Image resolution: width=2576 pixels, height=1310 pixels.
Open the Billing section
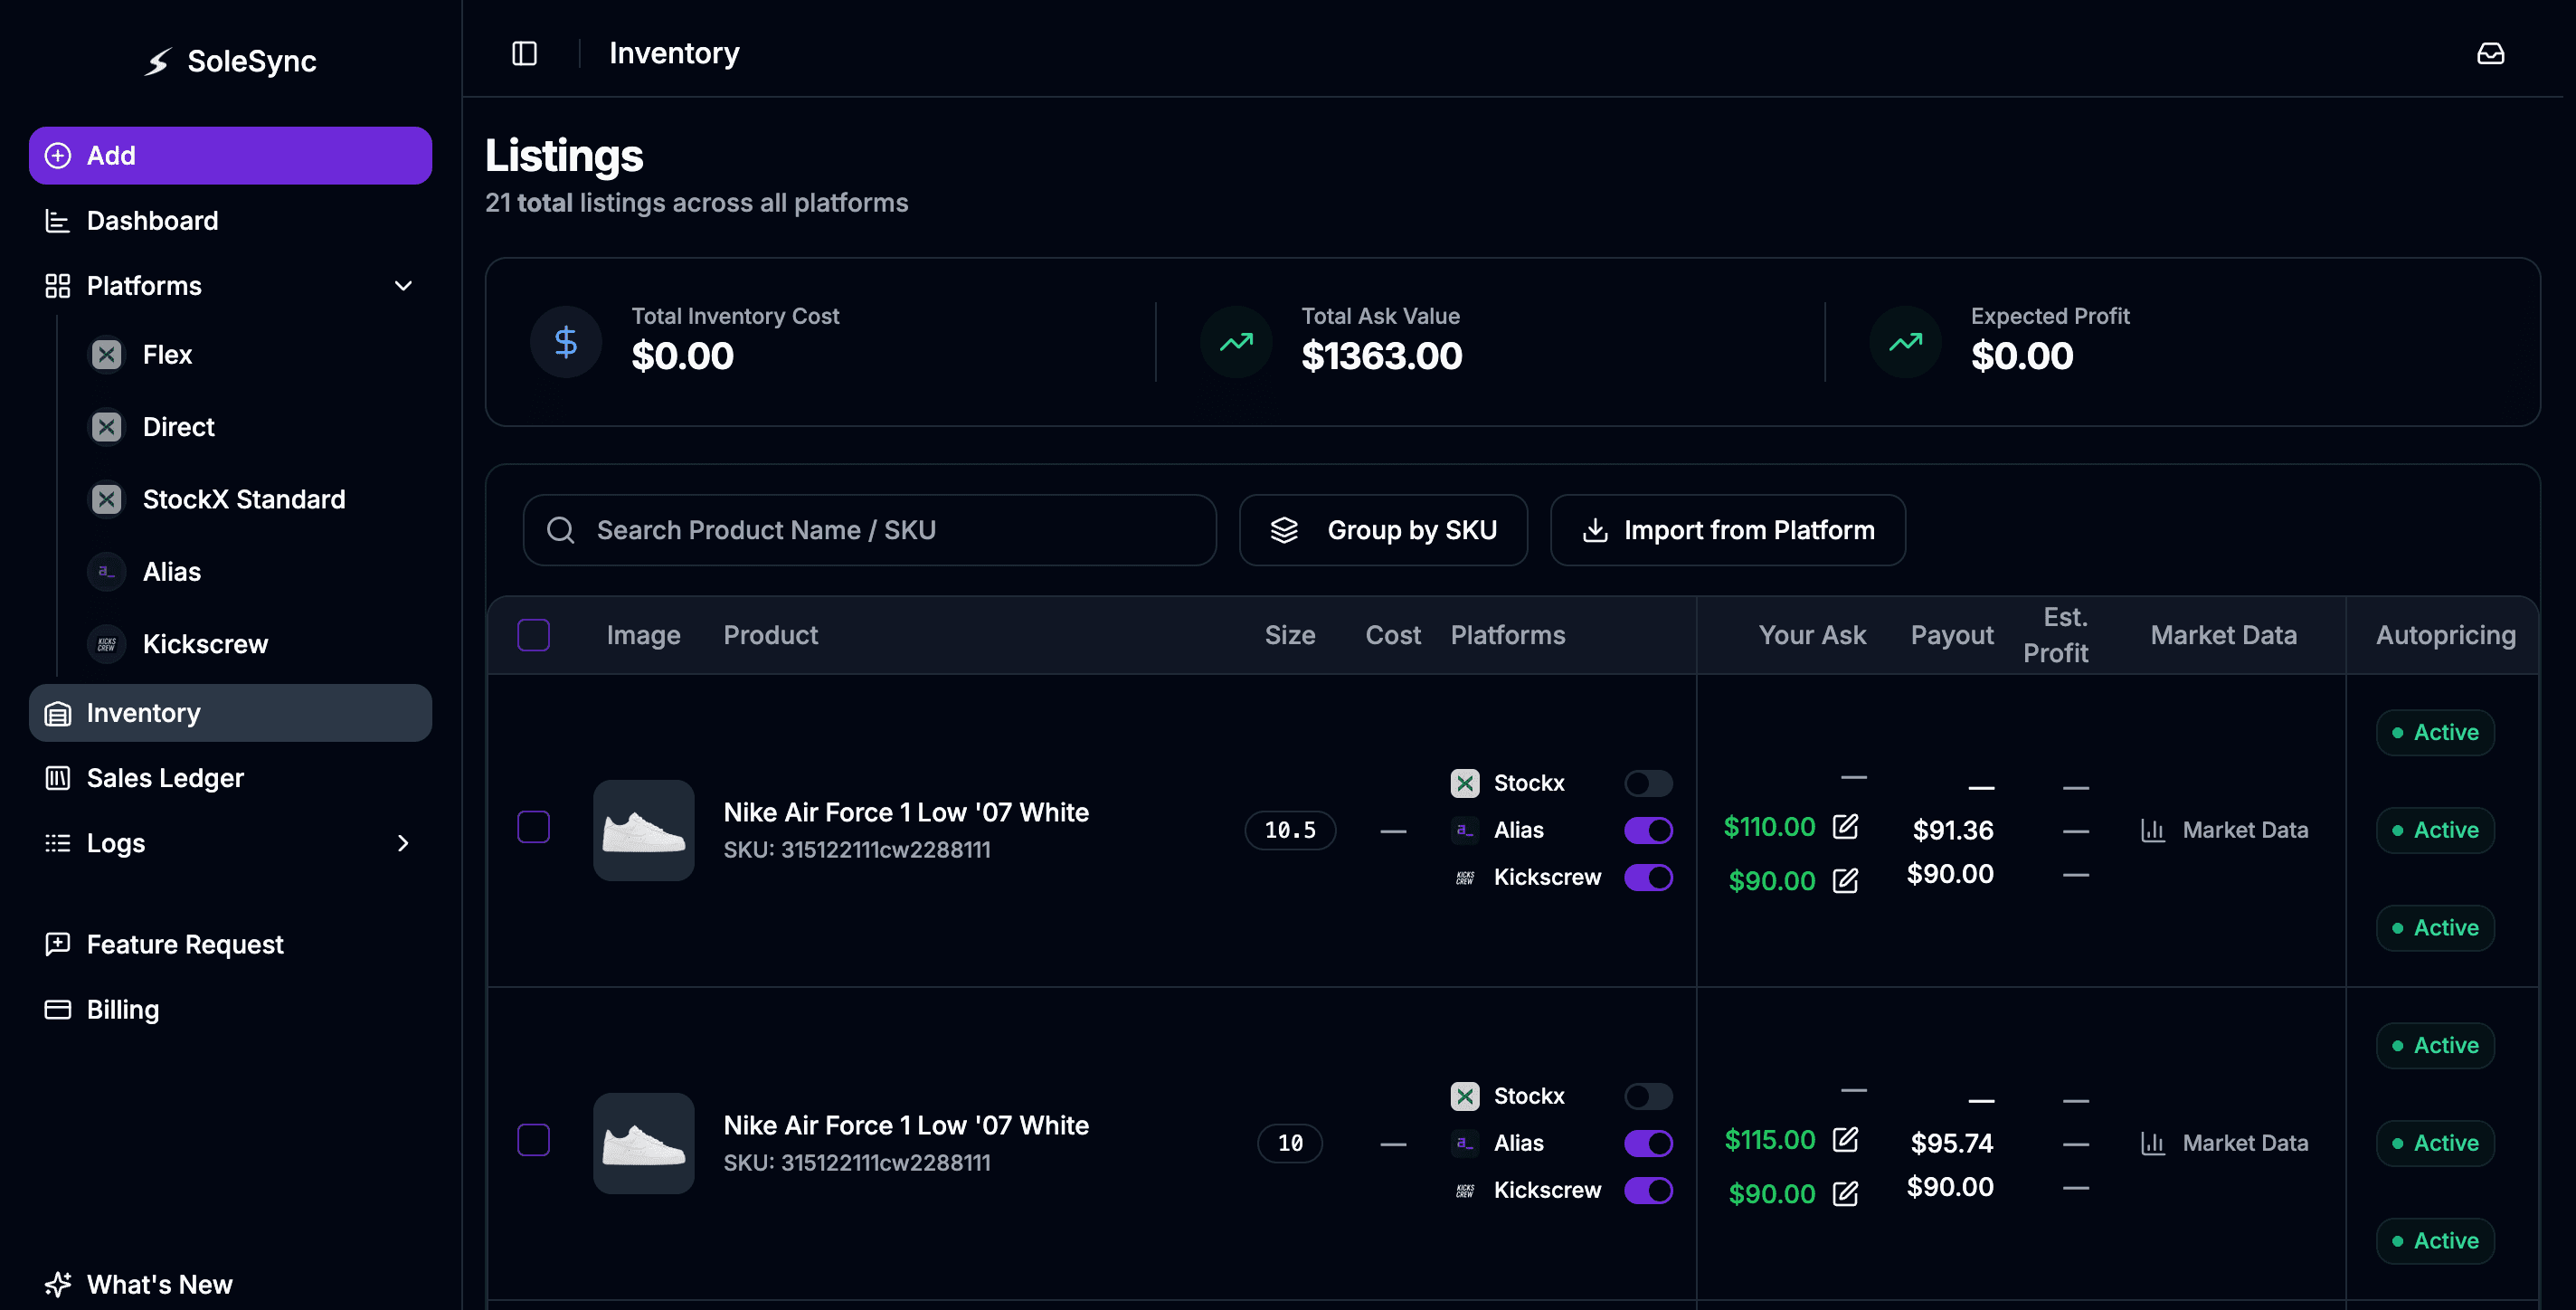230,1009
